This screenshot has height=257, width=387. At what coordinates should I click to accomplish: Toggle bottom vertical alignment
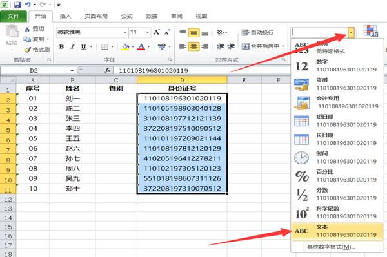[x=205, y=33]
